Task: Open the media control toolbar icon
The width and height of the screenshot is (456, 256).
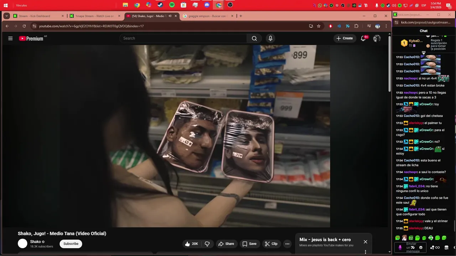Action: [369, 26]
